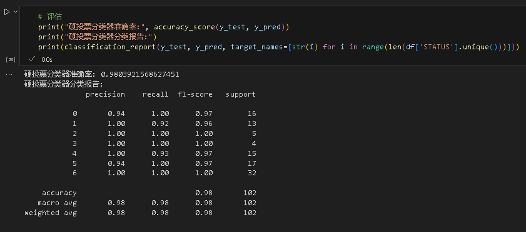Image resolution: width=526 pixels, height=232 pixels.
Task: Place cursor on the '# 评估' comment line
Action: tap(50, 17)
